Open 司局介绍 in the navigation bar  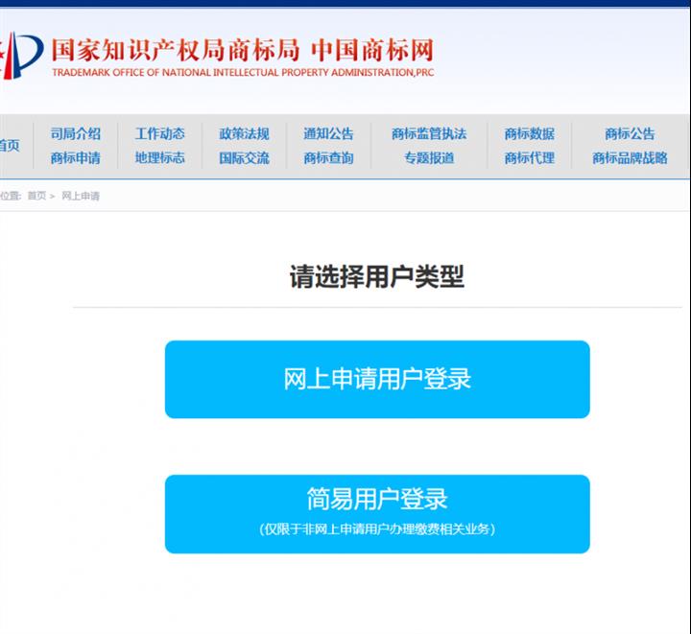click(76, 134)
